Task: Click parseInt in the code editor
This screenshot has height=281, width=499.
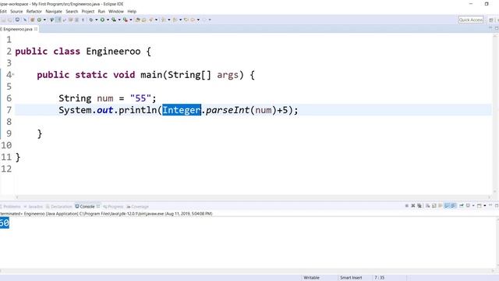Action: click(228, 110)
